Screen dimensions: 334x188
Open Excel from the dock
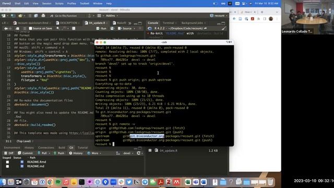coord(188,182)
